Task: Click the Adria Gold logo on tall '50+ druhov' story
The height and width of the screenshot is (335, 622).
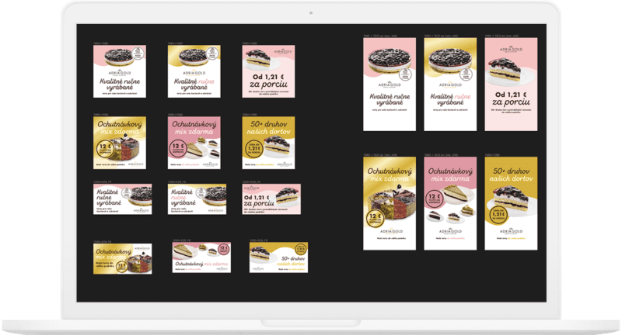Action: click(510, 233)
